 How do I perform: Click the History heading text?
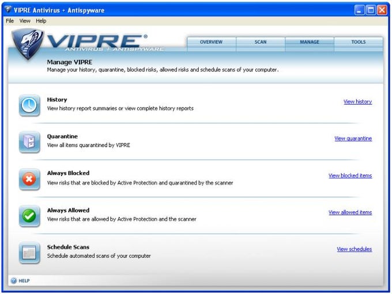57,100
